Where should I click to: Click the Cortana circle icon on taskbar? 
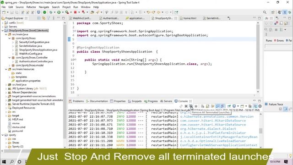[x=19, y=161]
